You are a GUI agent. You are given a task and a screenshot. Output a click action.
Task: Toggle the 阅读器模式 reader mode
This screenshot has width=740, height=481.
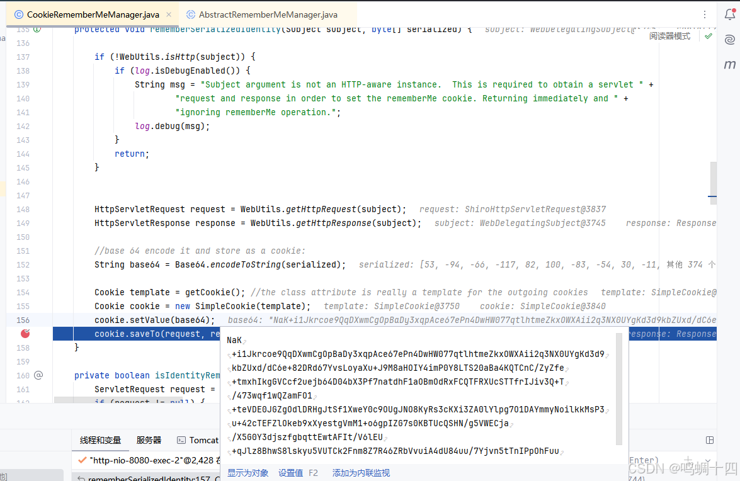[x=669, y=37]
